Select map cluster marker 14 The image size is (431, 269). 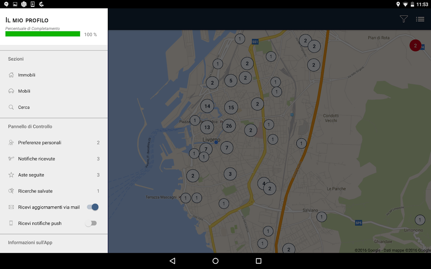click(207, 106)
